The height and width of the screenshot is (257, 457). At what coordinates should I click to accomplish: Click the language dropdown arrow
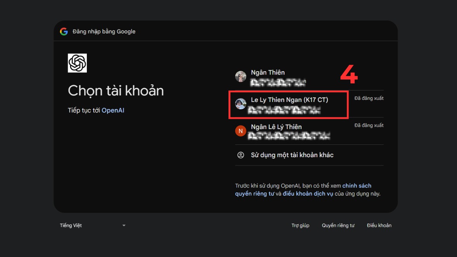point(124,225)
